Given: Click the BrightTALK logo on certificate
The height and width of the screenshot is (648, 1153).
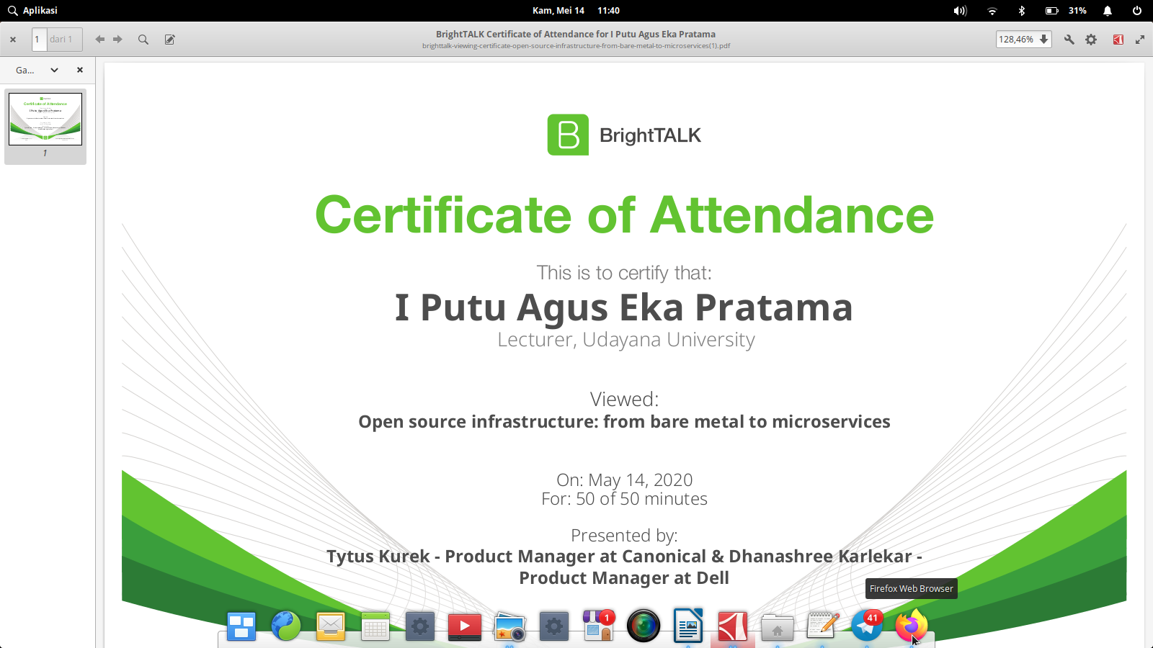Looking at the screenshot, I should pos(624,135).
